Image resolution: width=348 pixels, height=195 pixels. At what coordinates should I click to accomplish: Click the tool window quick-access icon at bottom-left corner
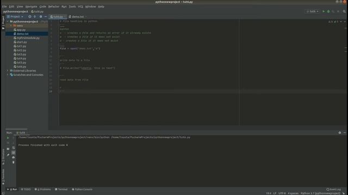[x=3, y=193]
